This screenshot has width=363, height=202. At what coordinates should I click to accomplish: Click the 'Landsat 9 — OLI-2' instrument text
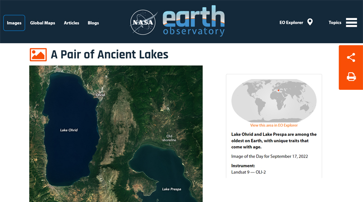248,172
